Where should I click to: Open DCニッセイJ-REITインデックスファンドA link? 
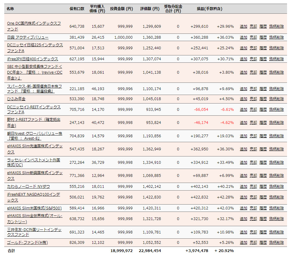(34, 109)
